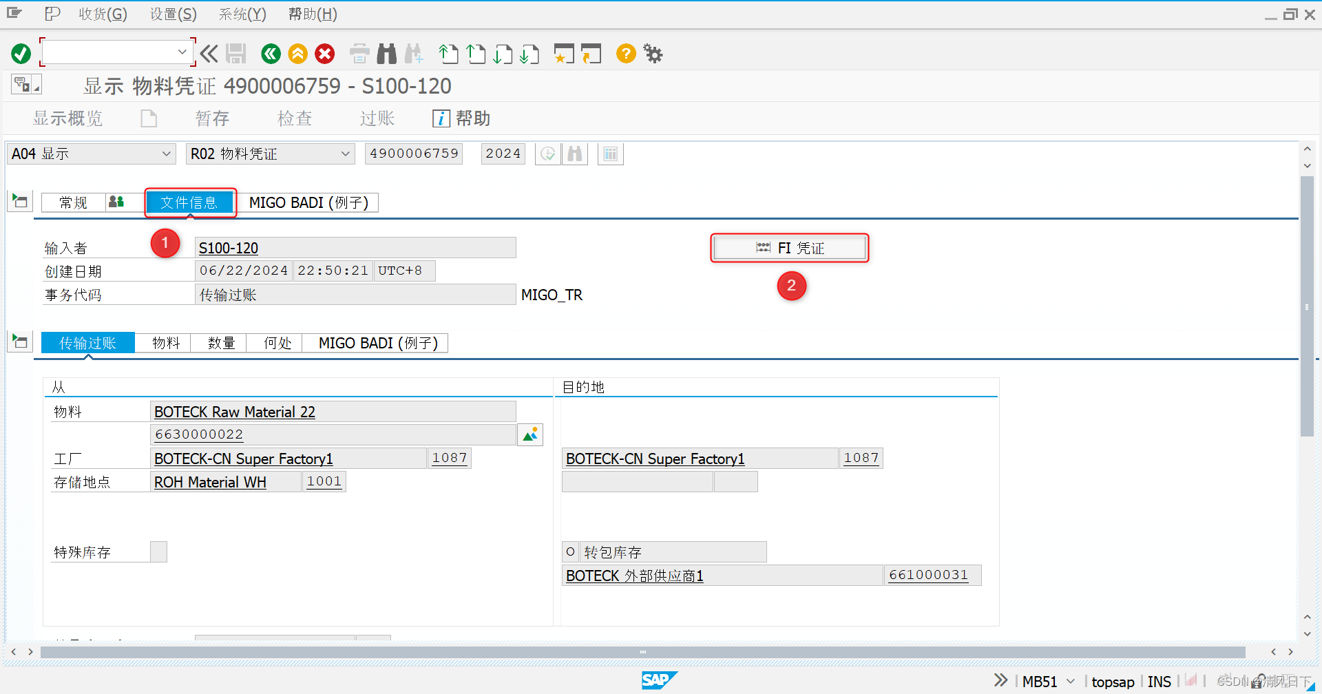The width and height of the screenshot is (1322, 694).
Task: Click source plant BOTECK-CN Super Factory1 link
Action: pyautogui.click(x=244, y=459)
